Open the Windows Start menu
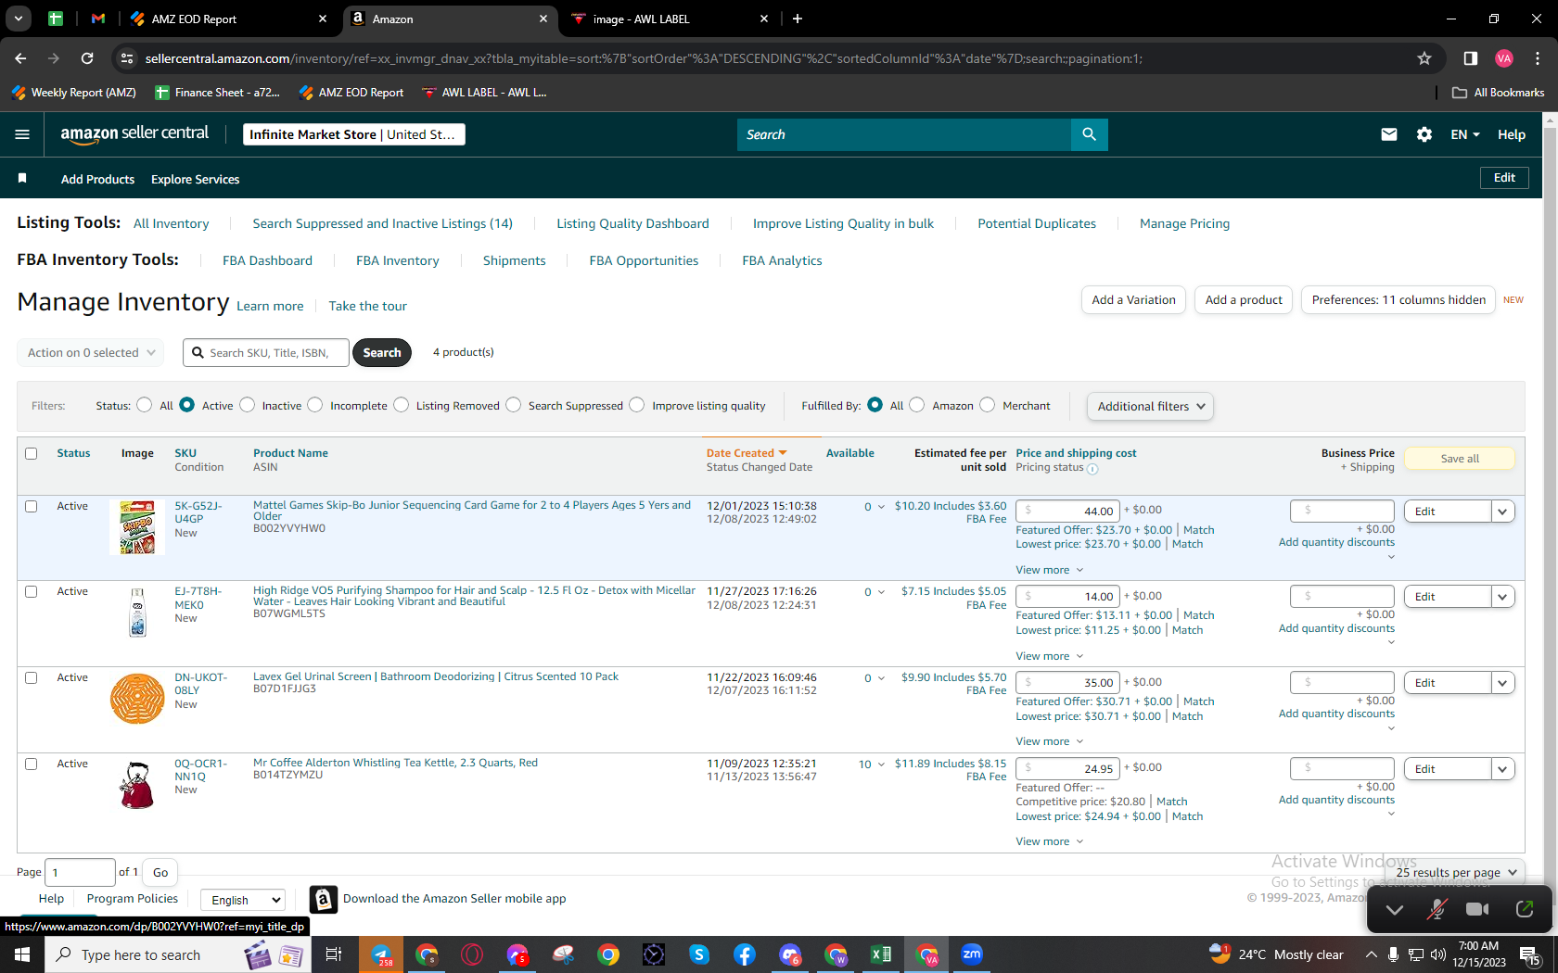Image resolution: width=1558 pixels, height=973 pixels. point(22,954)
